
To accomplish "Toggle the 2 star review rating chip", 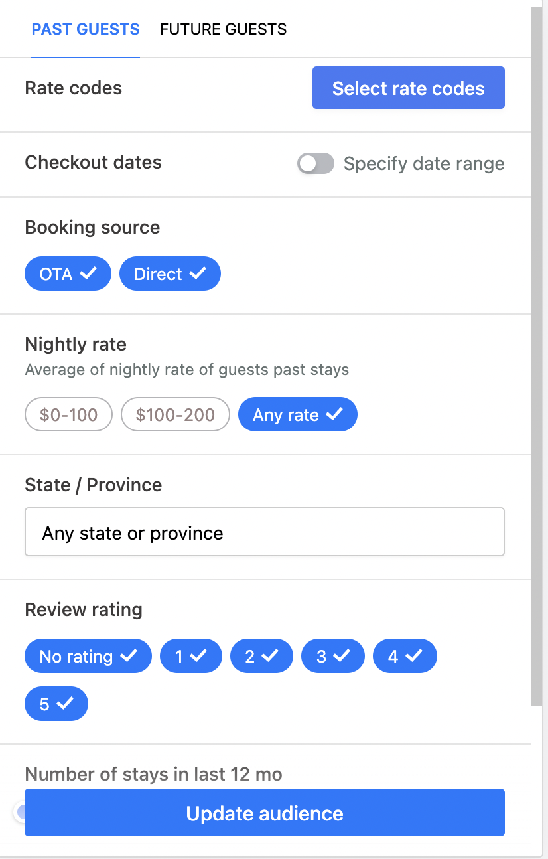I will pyautogui.click(x=261, y=657).
